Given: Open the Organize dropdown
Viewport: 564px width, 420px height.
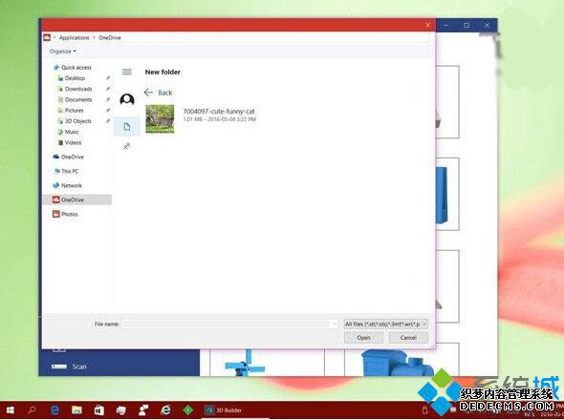Looking at the screenshot, I should point(62,52).
